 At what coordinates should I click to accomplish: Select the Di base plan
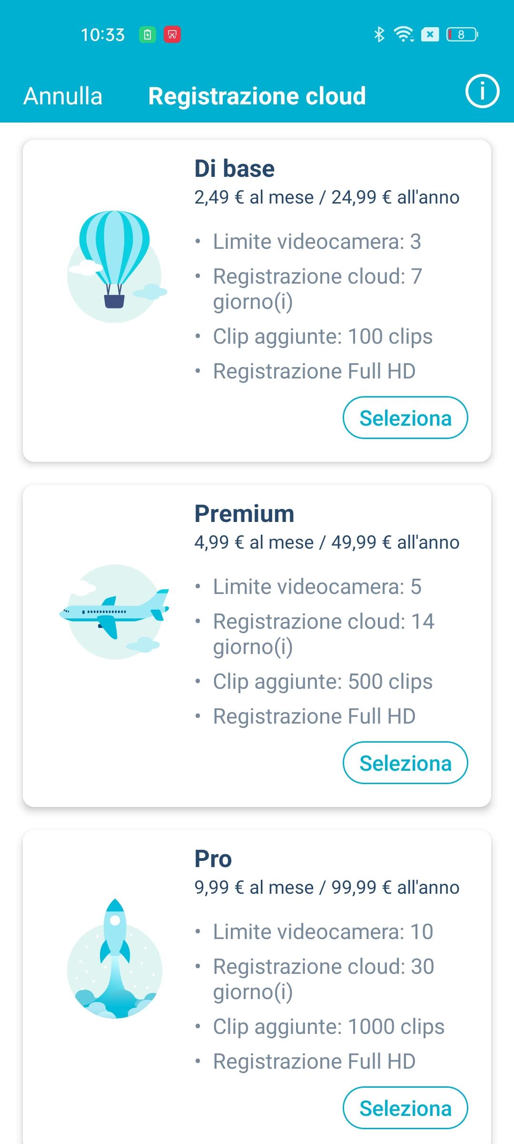pos(405,418)
